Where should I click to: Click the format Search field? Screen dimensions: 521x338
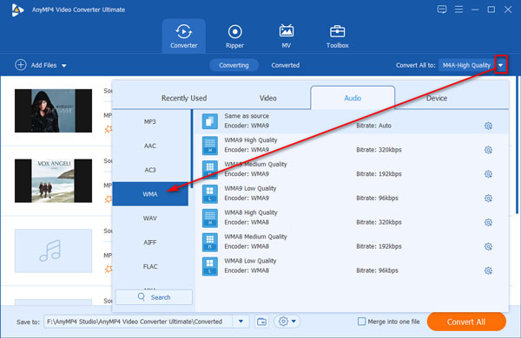click(154, 297)
